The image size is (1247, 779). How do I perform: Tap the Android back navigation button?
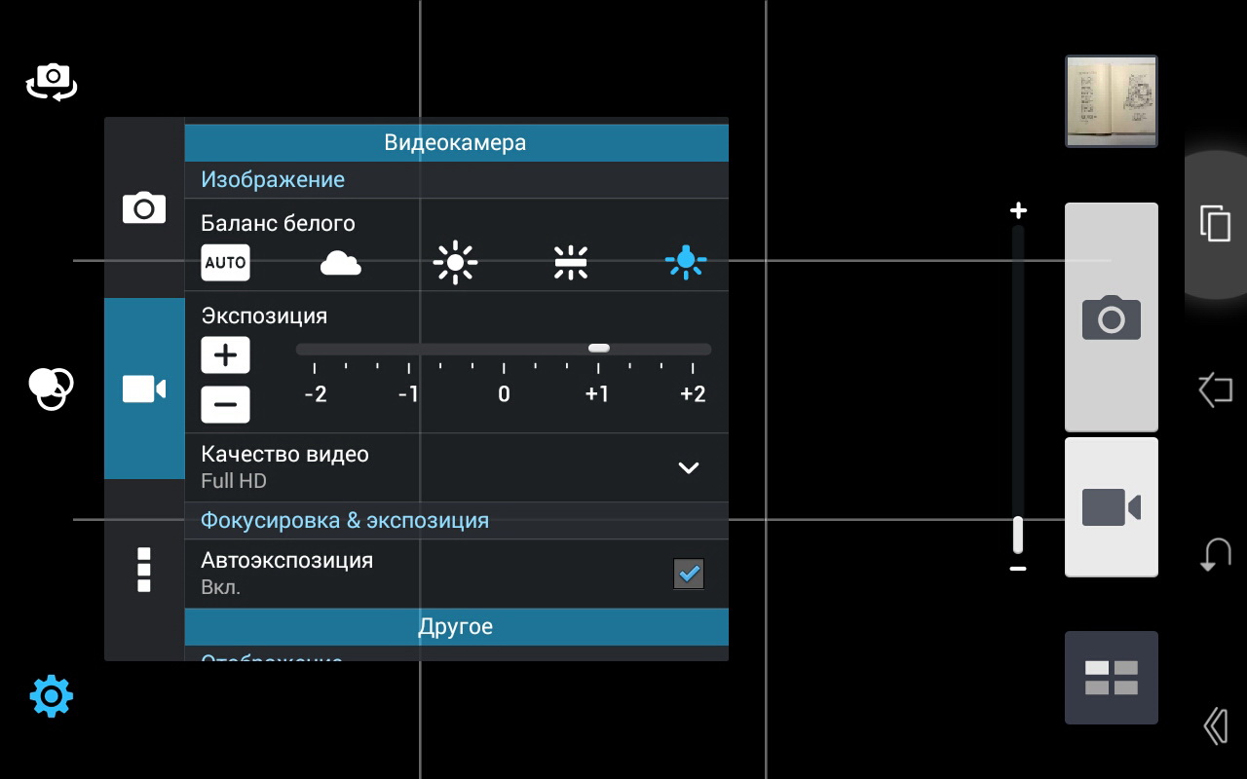point(1215,555)
